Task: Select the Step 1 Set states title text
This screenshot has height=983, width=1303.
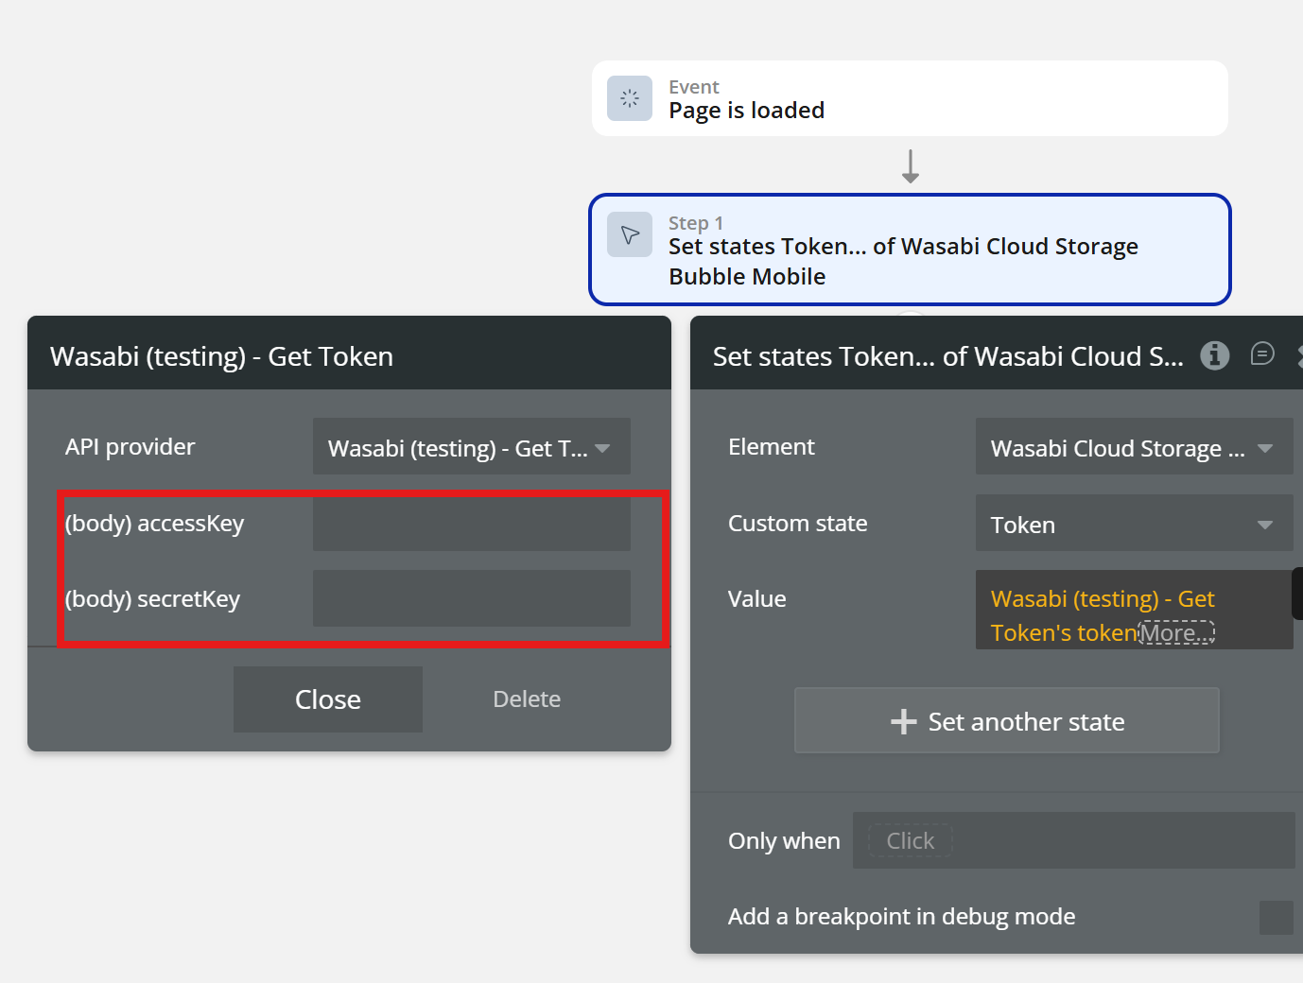Action: 902,261
